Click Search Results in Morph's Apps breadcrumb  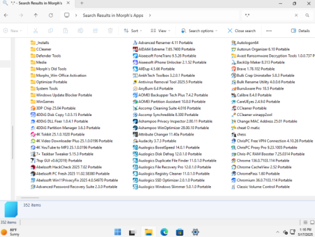113,15
